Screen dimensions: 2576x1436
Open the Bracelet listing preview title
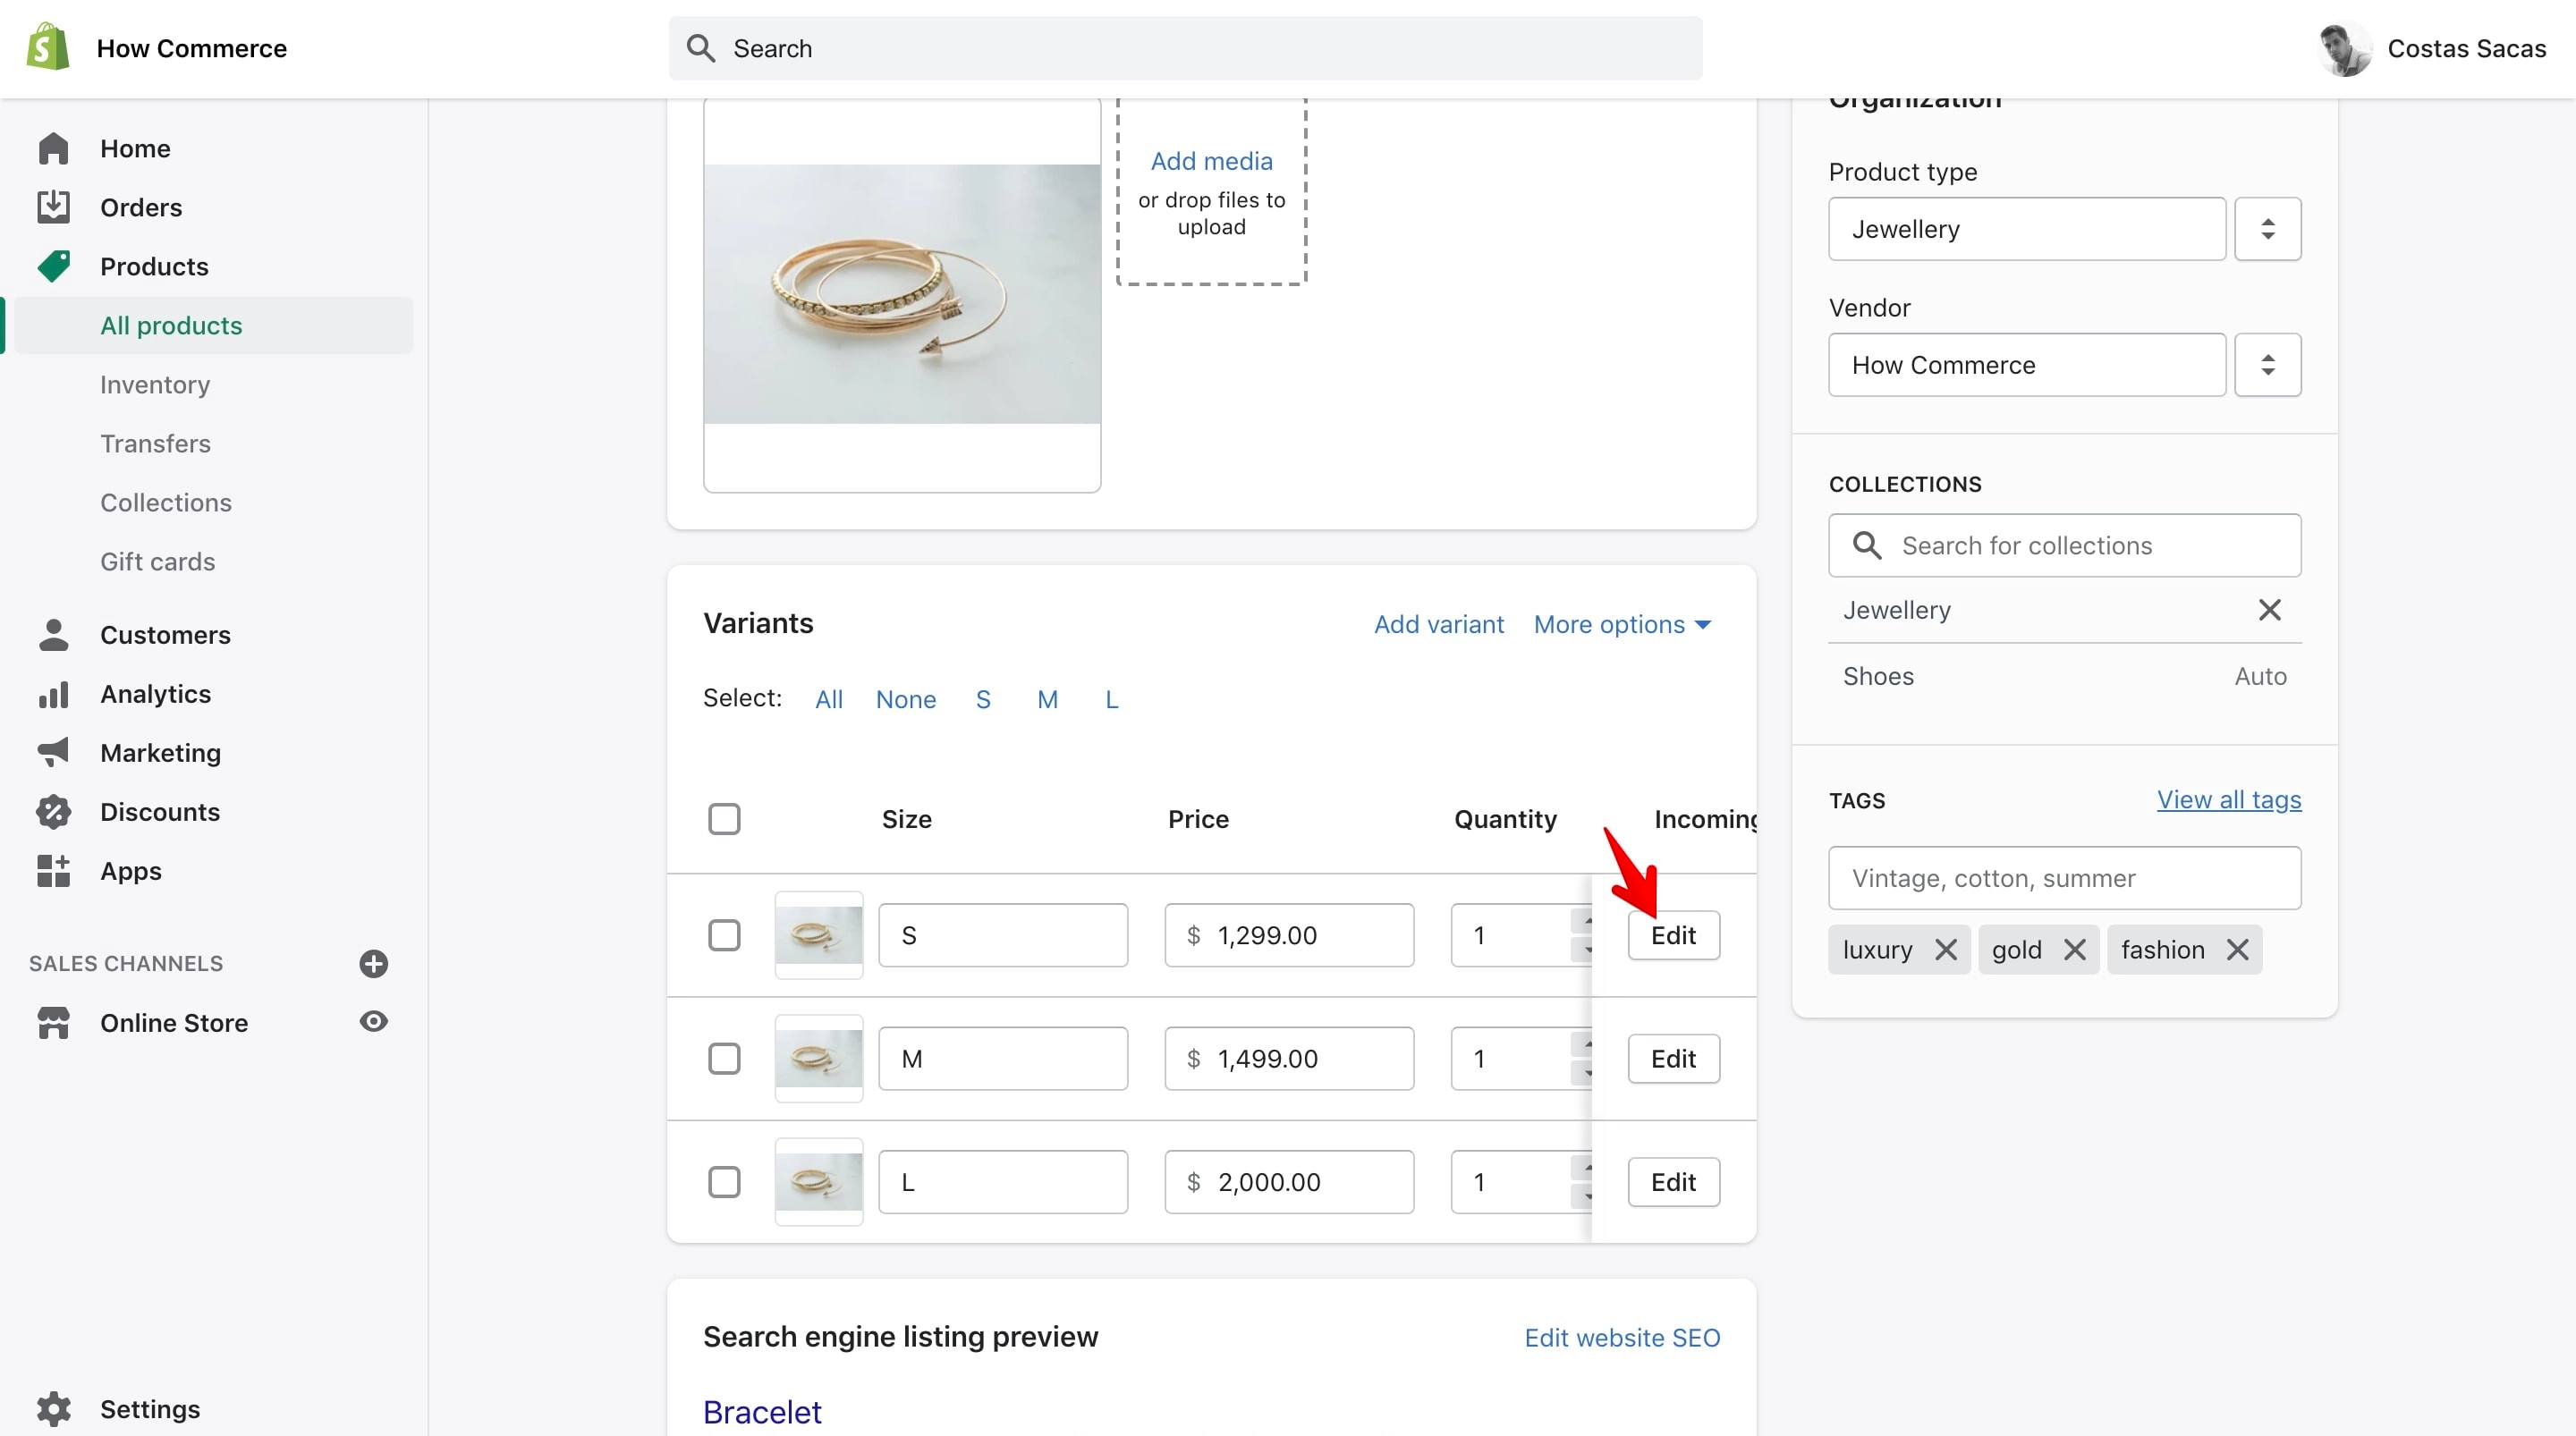(762, 1412)
